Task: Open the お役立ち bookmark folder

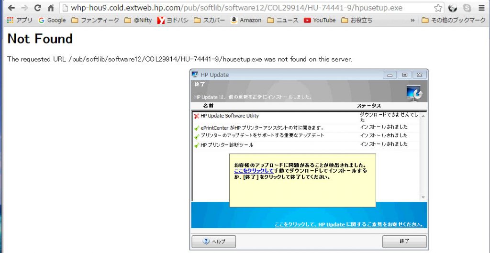Action: [357, 20]
